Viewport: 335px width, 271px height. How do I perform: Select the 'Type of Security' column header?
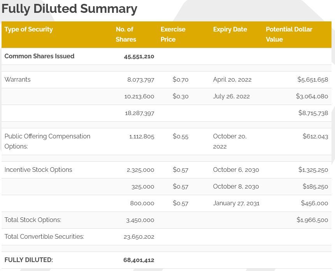click(x=29, y=30)
